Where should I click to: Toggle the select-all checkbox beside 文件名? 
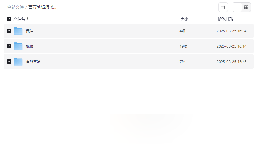click(9, 19)
